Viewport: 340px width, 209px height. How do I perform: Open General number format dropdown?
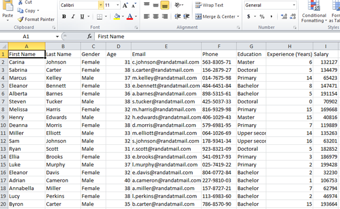(x=294, y=5)
